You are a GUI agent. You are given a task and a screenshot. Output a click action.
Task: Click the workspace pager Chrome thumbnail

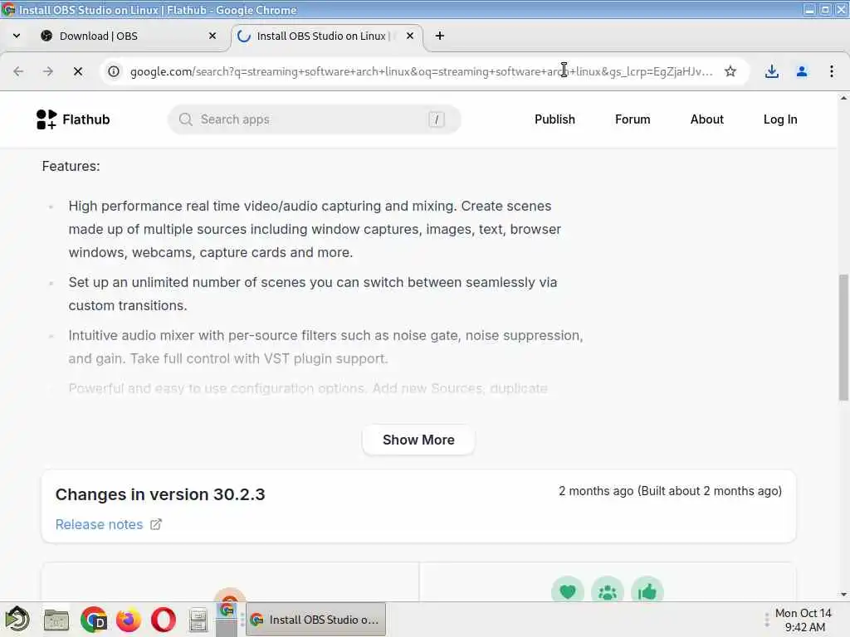(227, 611)
